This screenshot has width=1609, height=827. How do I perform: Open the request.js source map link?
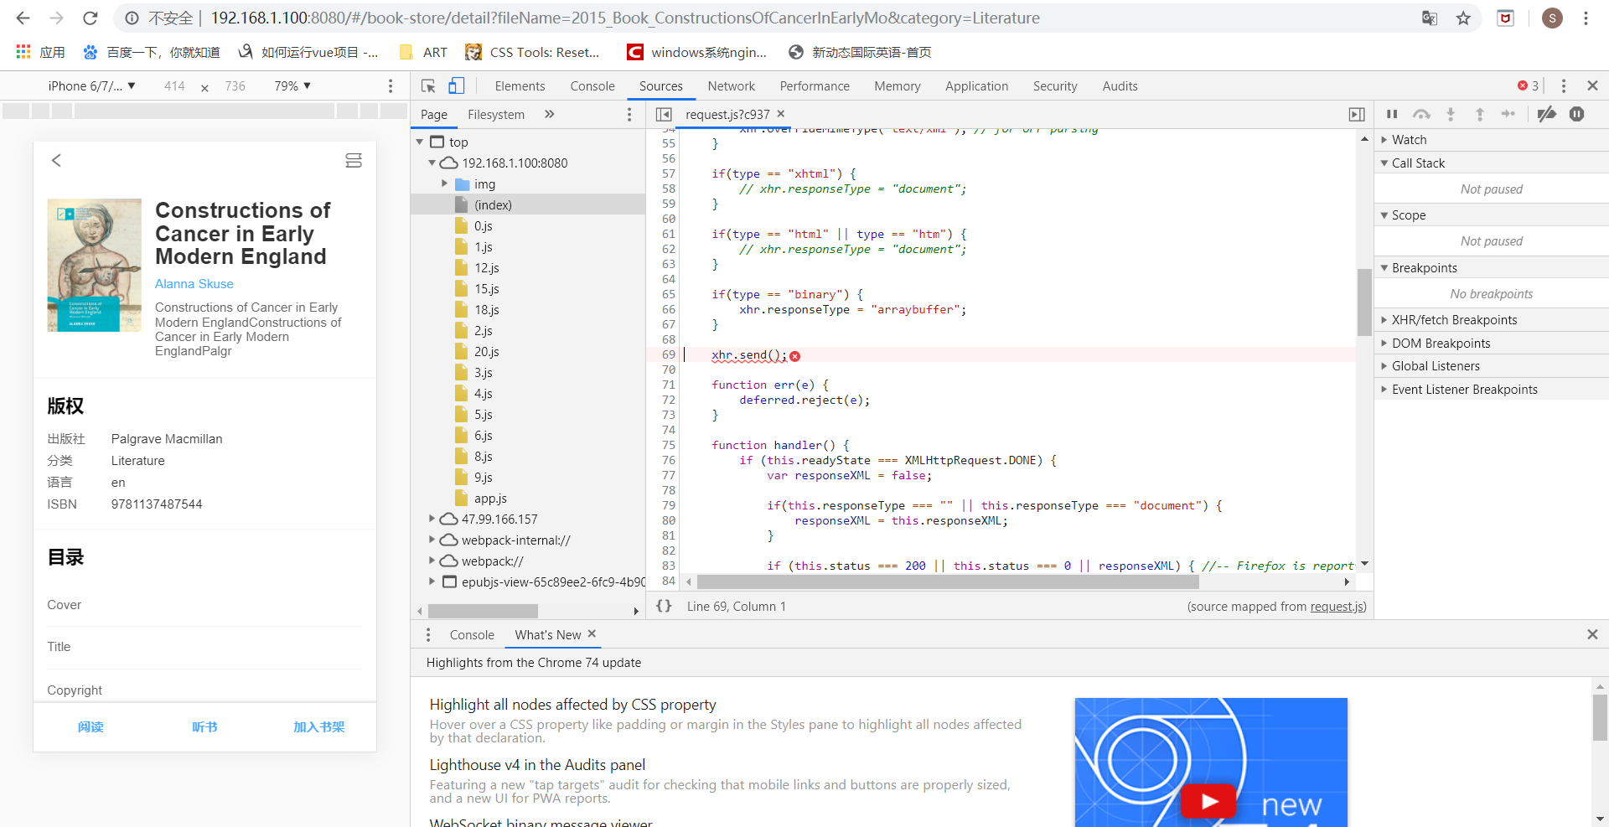point(1337,607)
